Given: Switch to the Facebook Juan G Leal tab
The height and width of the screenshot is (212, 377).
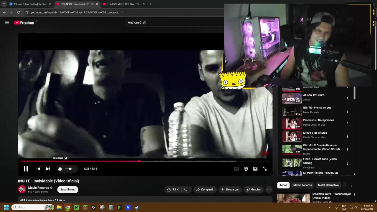Looking at the screenshot, I should [x=30, y=4].
